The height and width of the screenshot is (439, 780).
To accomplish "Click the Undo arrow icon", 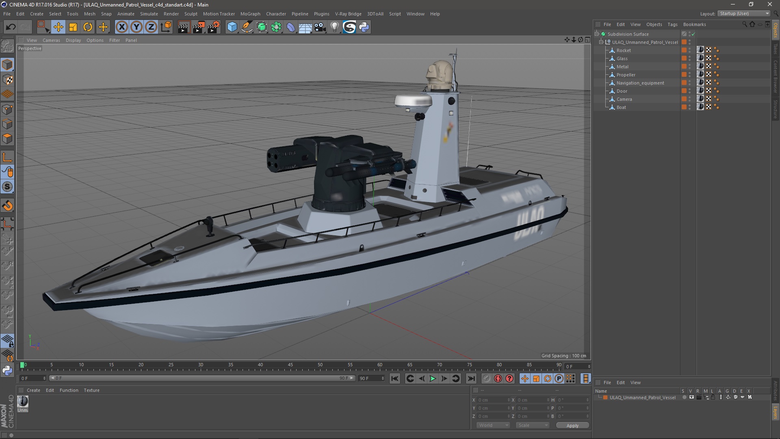I will 11,27.
